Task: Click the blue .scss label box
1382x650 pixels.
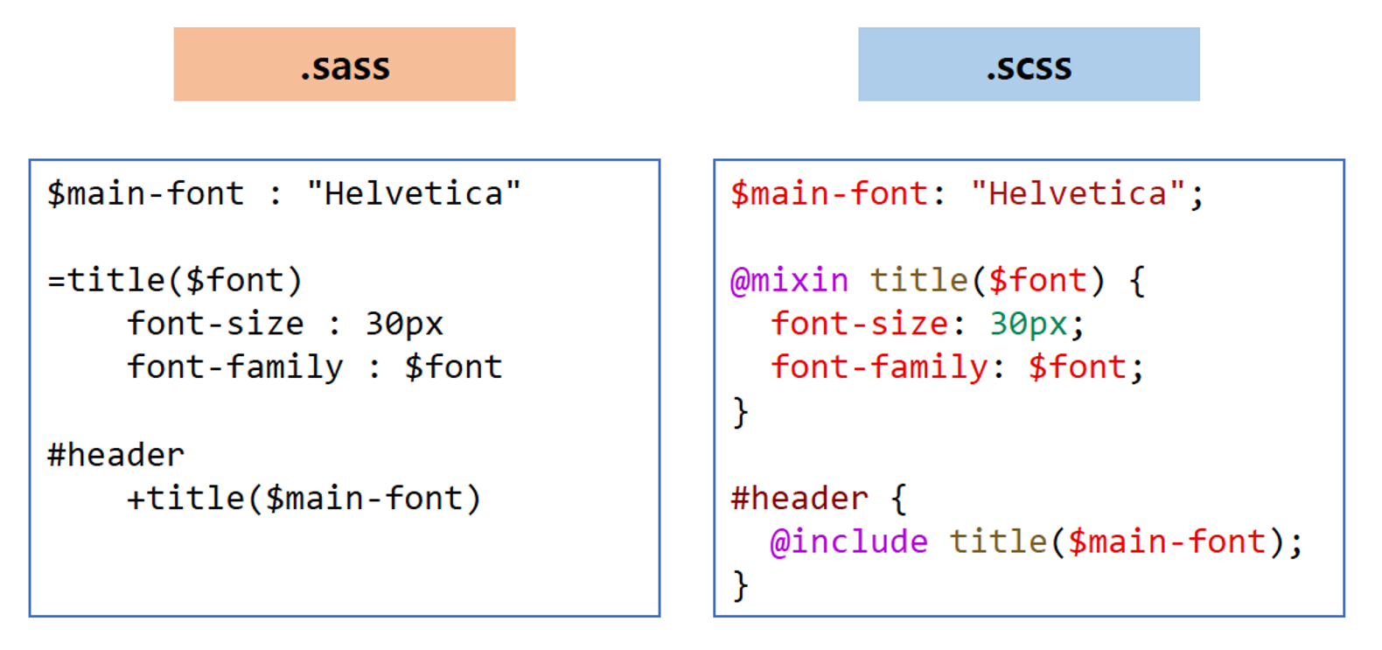Action: point(1029,64)
